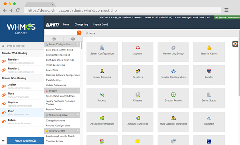This screenshot has width=240, height=145.
Task: Select the Reseller 1 server
Action: [x=22, y=61]
